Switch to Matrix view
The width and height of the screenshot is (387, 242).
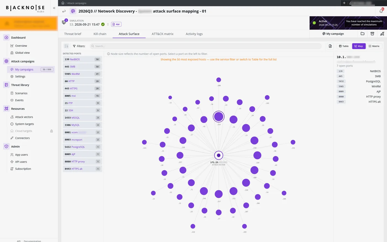[x=374, y=46]
